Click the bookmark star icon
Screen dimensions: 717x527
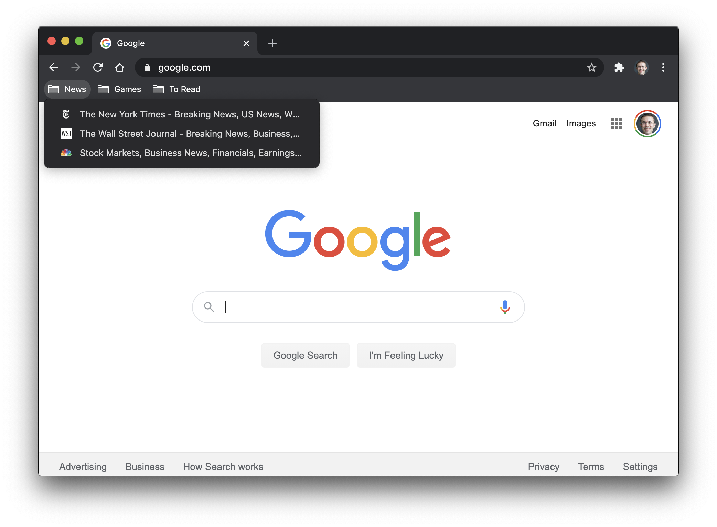click(592, 67)
